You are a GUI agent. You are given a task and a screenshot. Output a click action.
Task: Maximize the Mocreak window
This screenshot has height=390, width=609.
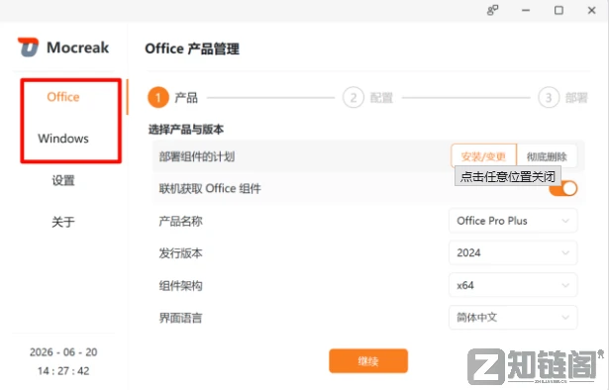[x=558, y=10]
